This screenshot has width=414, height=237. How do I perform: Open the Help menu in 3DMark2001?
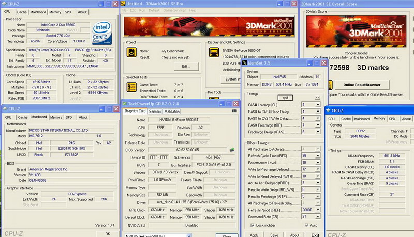[x=193, y=10]
